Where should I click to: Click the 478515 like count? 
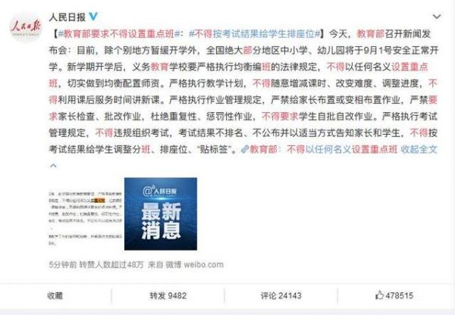pyautogui.click(x=400, y=295)
